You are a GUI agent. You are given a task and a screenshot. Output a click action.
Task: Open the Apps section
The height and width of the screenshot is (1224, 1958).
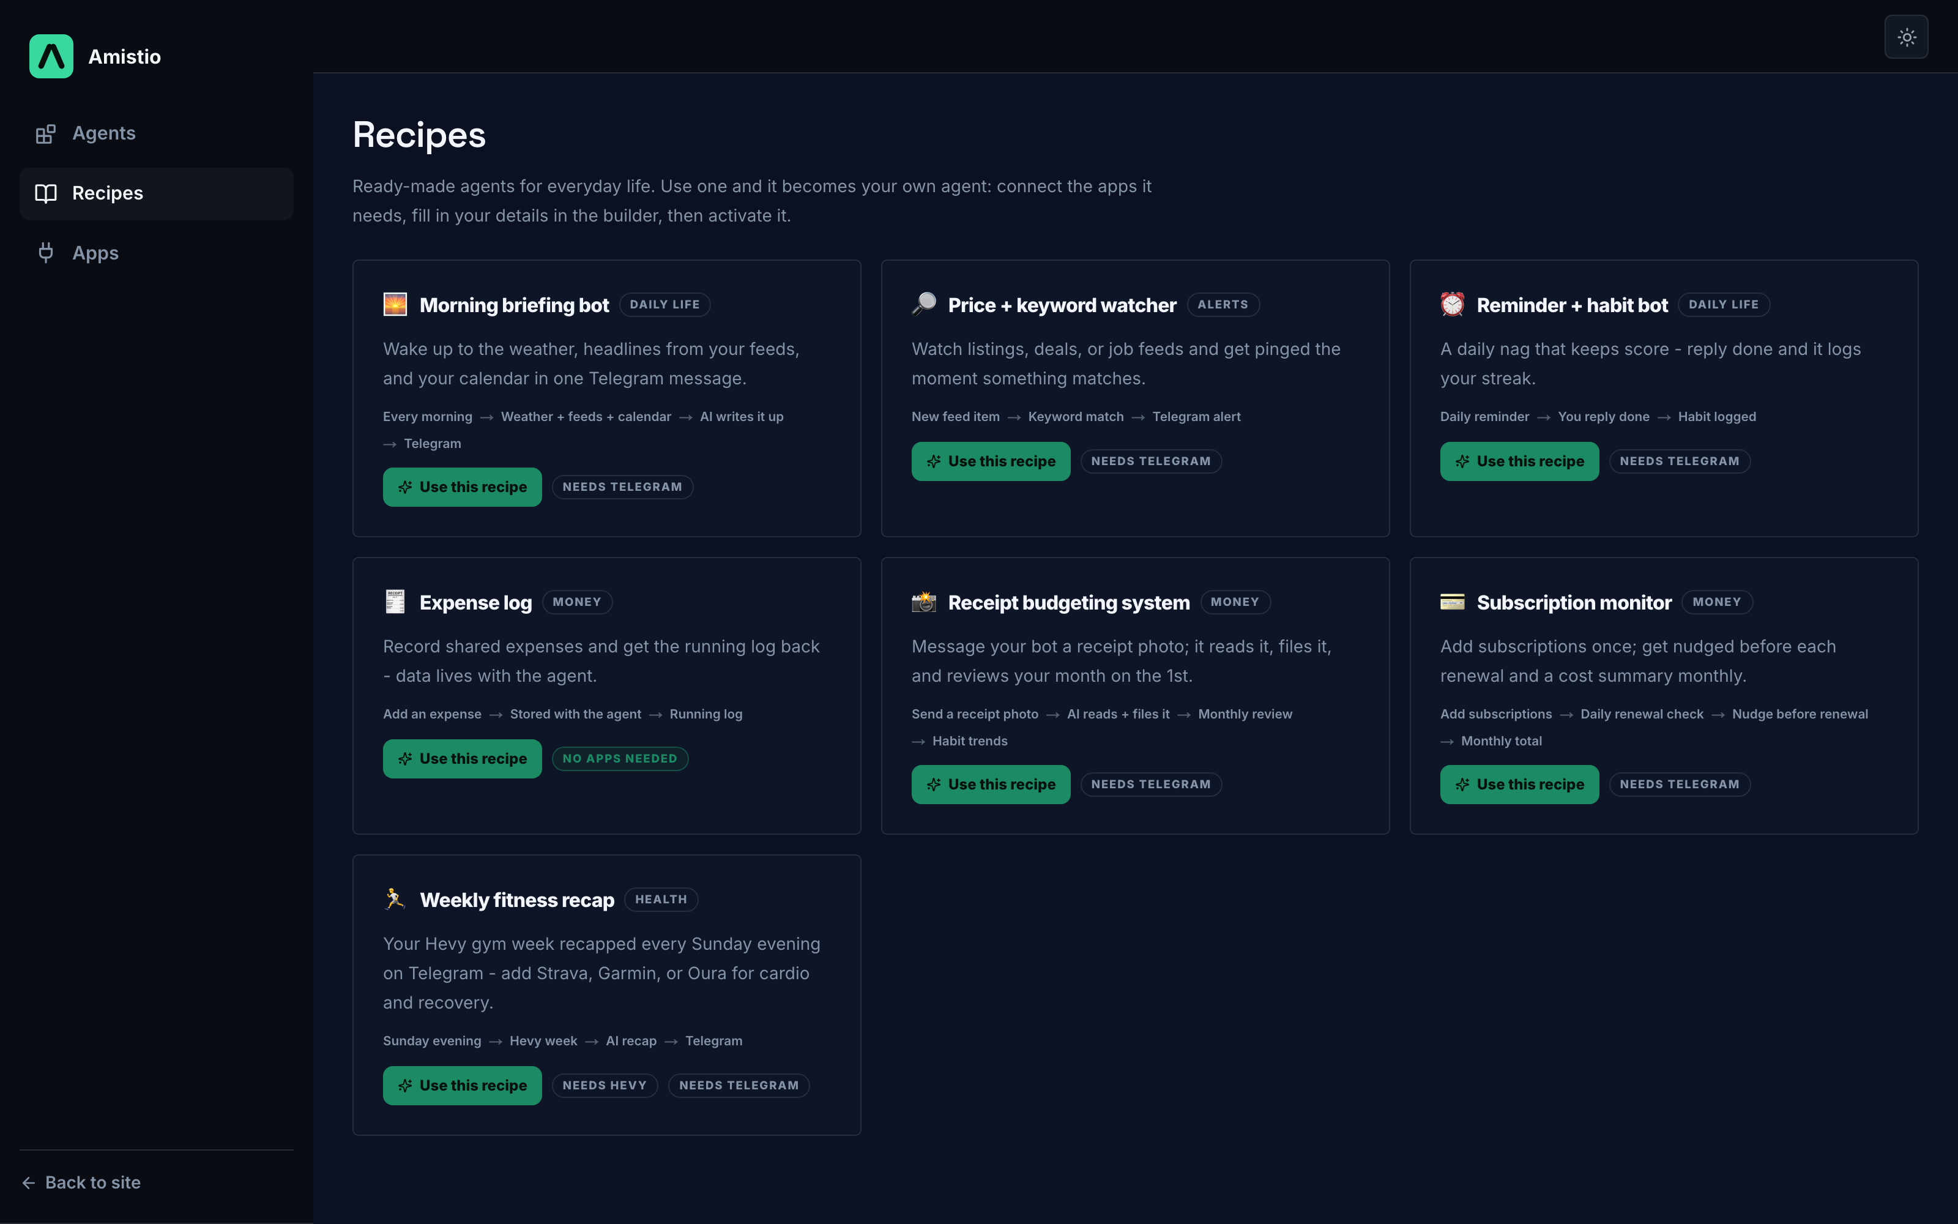pos(156,253)
